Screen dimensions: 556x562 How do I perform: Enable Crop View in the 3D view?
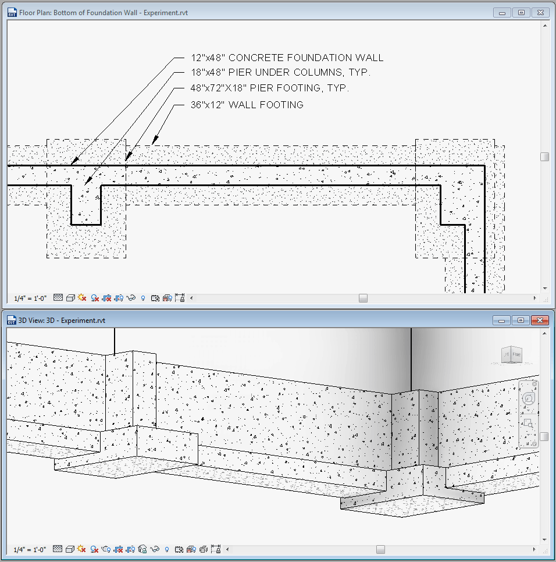click(120, 549)
